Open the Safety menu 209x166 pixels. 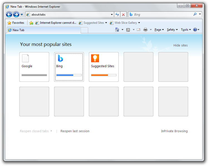(172, 30)
